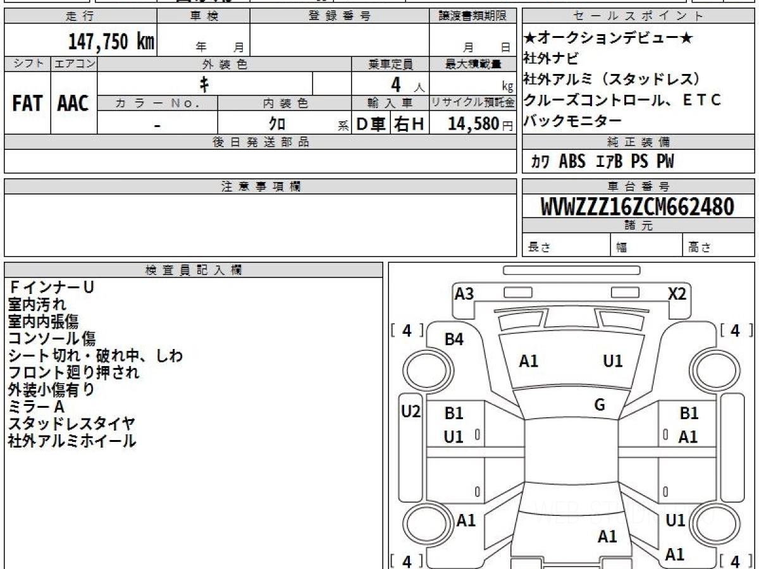Select the 室内汚れ note
Screen dimensions: 759x569
(x=37, y=305)
